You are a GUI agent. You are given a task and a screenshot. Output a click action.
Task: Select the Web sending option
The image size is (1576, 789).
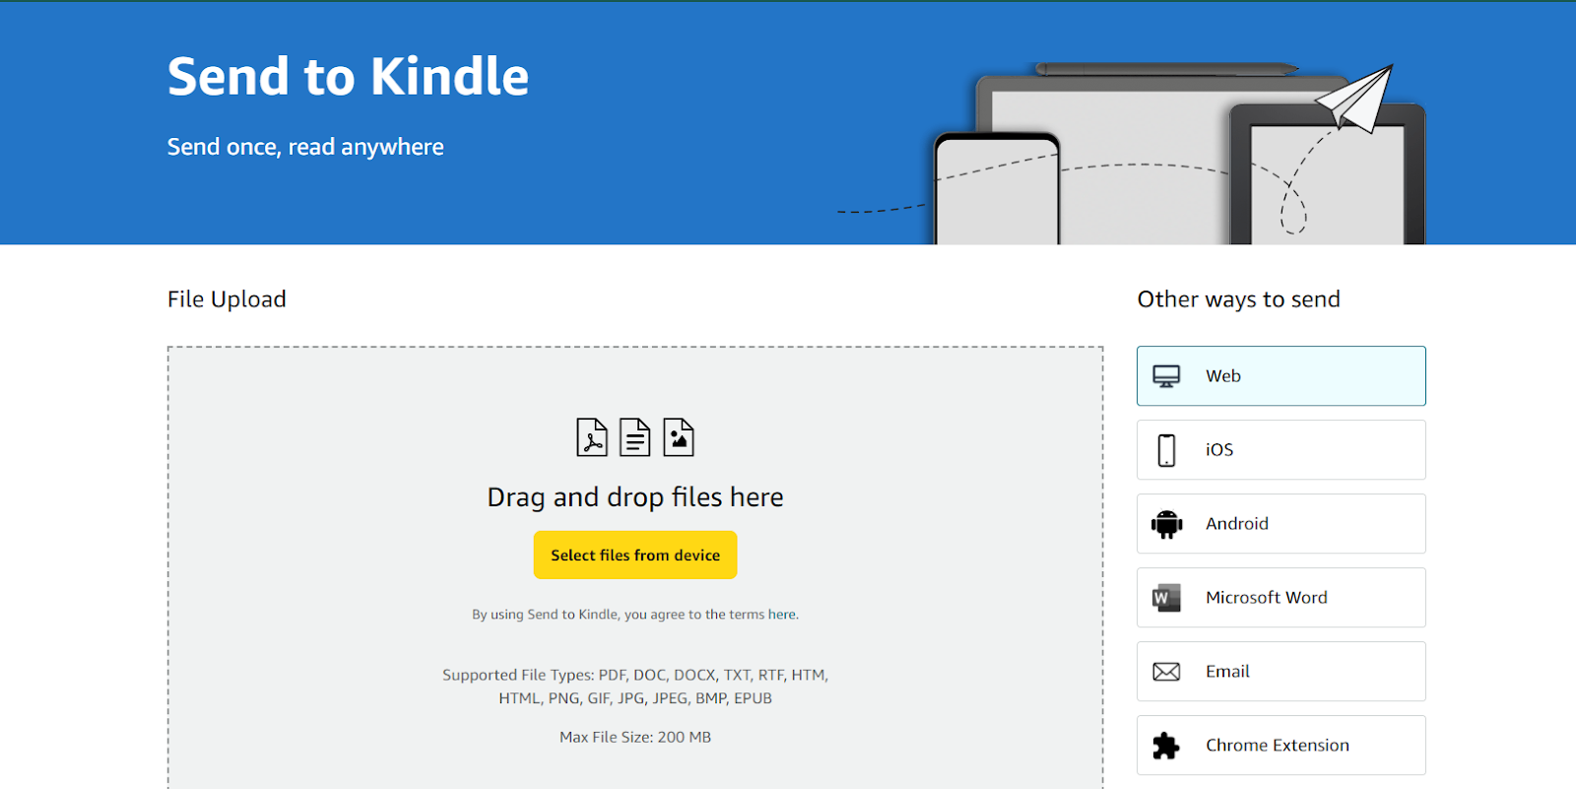[x=1281, y=376]
